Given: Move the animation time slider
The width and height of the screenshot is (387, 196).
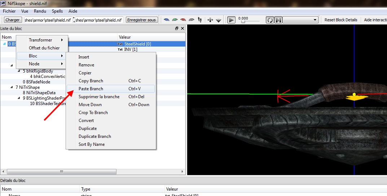Looking at the screenshot, I should [x=243, y=22].
